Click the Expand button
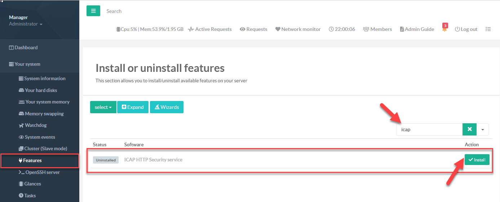Viewport: 500px width, 202px height. [133, 107]
